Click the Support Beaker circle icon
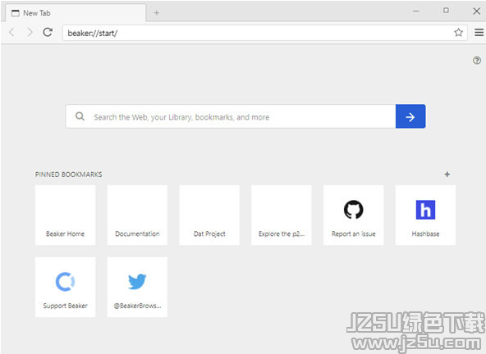 [65, 282]
